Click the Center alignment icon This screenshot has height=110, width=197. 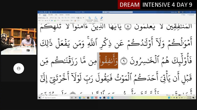64,20
